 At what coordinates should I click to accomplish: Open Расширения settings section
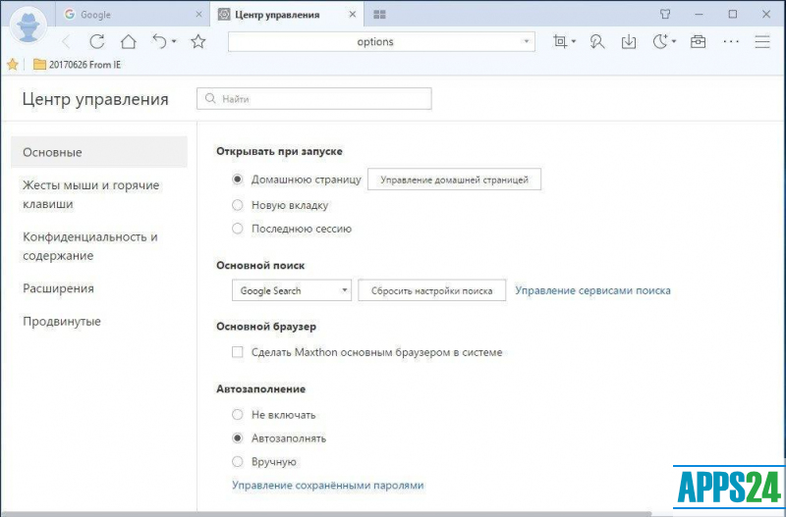pyautogui.click(x=58, y=288)
